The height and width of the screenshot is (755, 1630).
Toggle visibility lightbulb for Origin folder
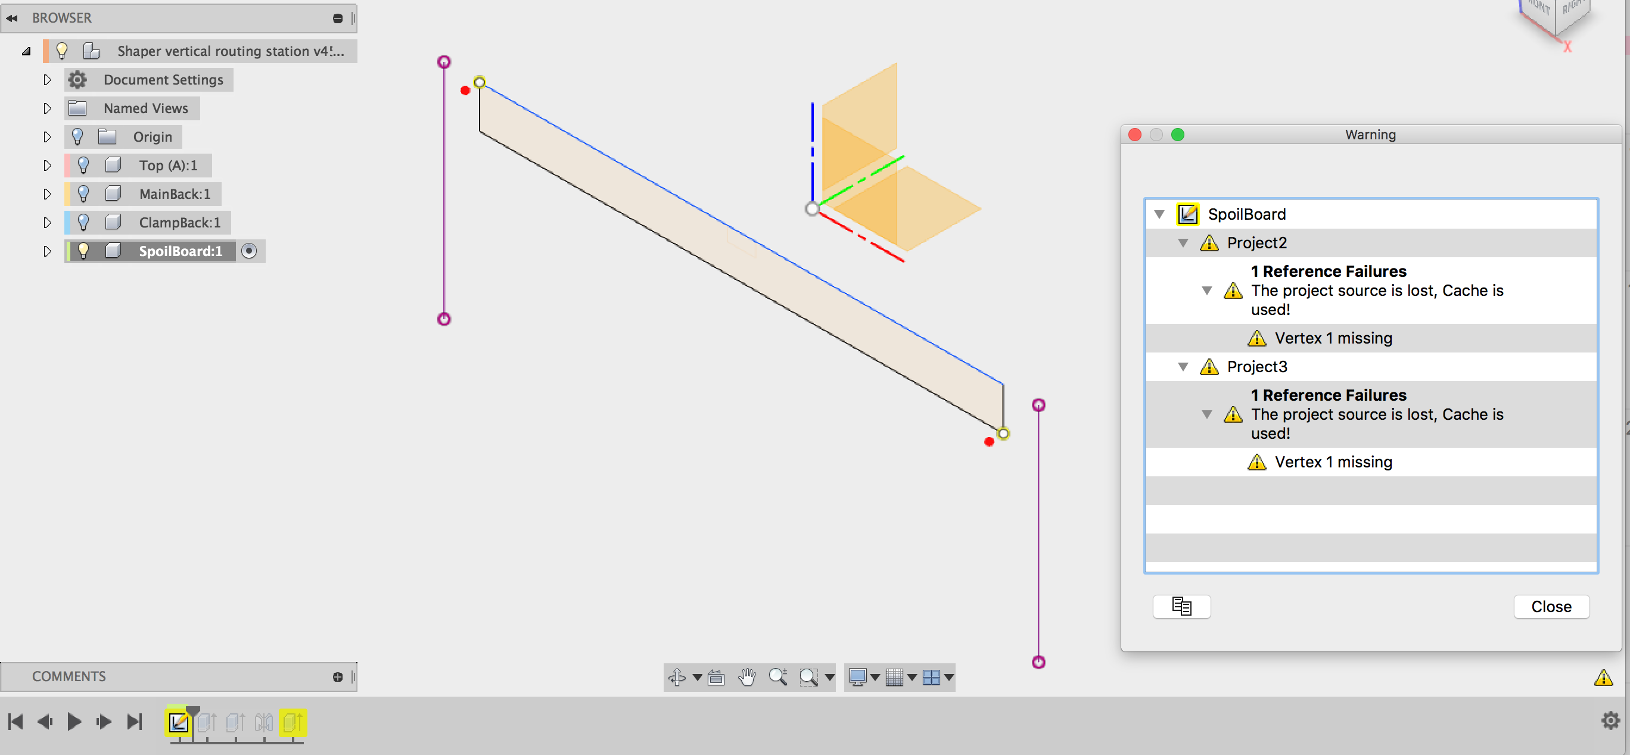77,136
